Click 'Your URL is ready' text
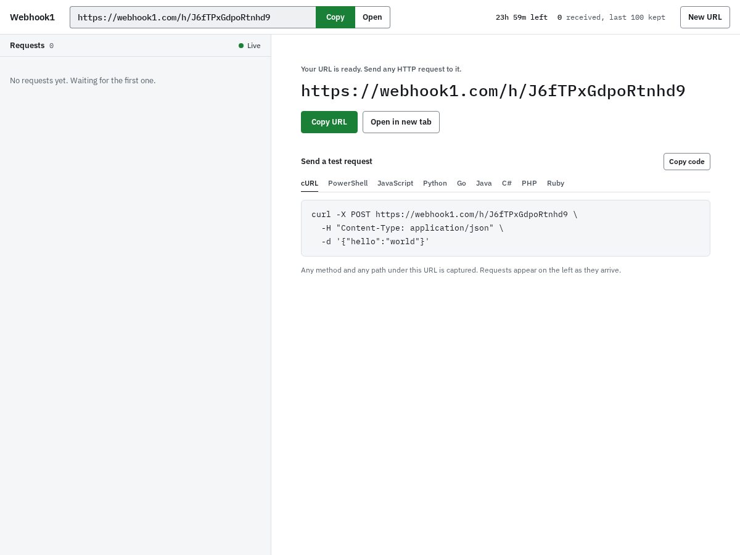Screen dimensions: 740x555 point(381,69)
